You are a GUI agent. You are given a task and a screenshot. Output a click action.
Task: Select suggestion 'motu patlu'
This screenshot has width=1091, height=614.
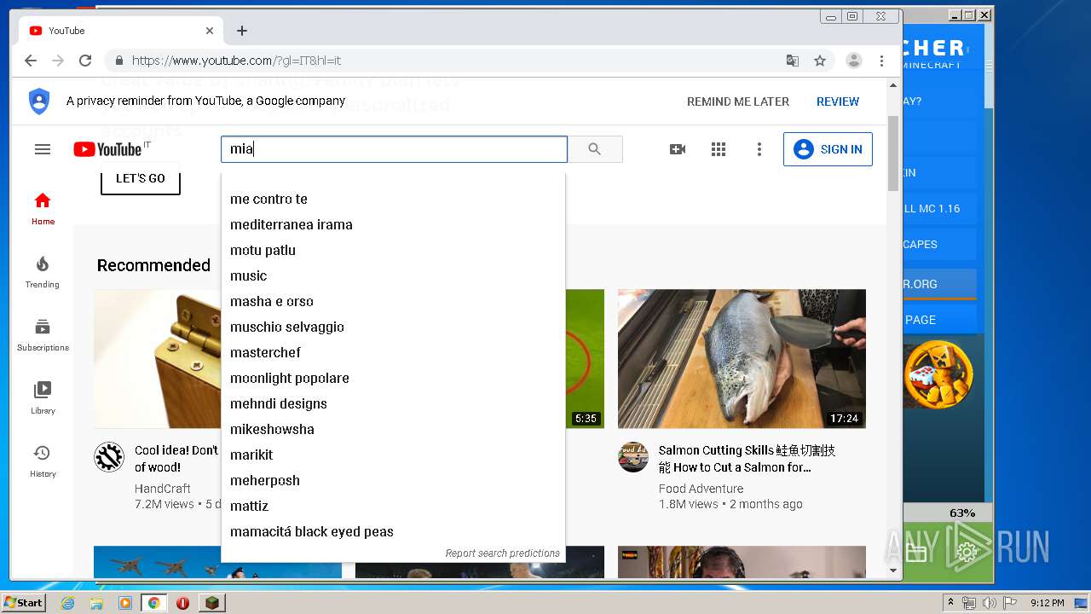tap(393, 250)
